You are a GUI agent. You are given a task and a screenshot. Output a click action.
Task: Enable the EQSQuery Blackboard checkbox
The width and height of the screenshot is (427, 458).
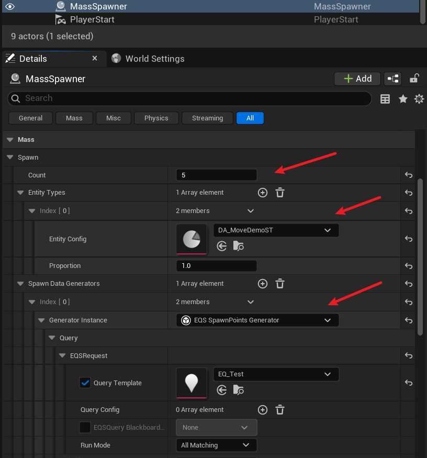[x=85, y=428]
